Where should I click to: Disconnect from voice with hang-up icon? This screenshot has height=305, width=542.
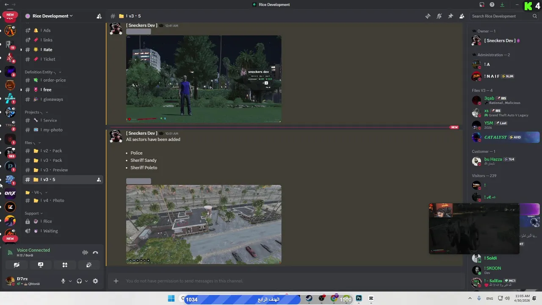(x=95, y=252)
